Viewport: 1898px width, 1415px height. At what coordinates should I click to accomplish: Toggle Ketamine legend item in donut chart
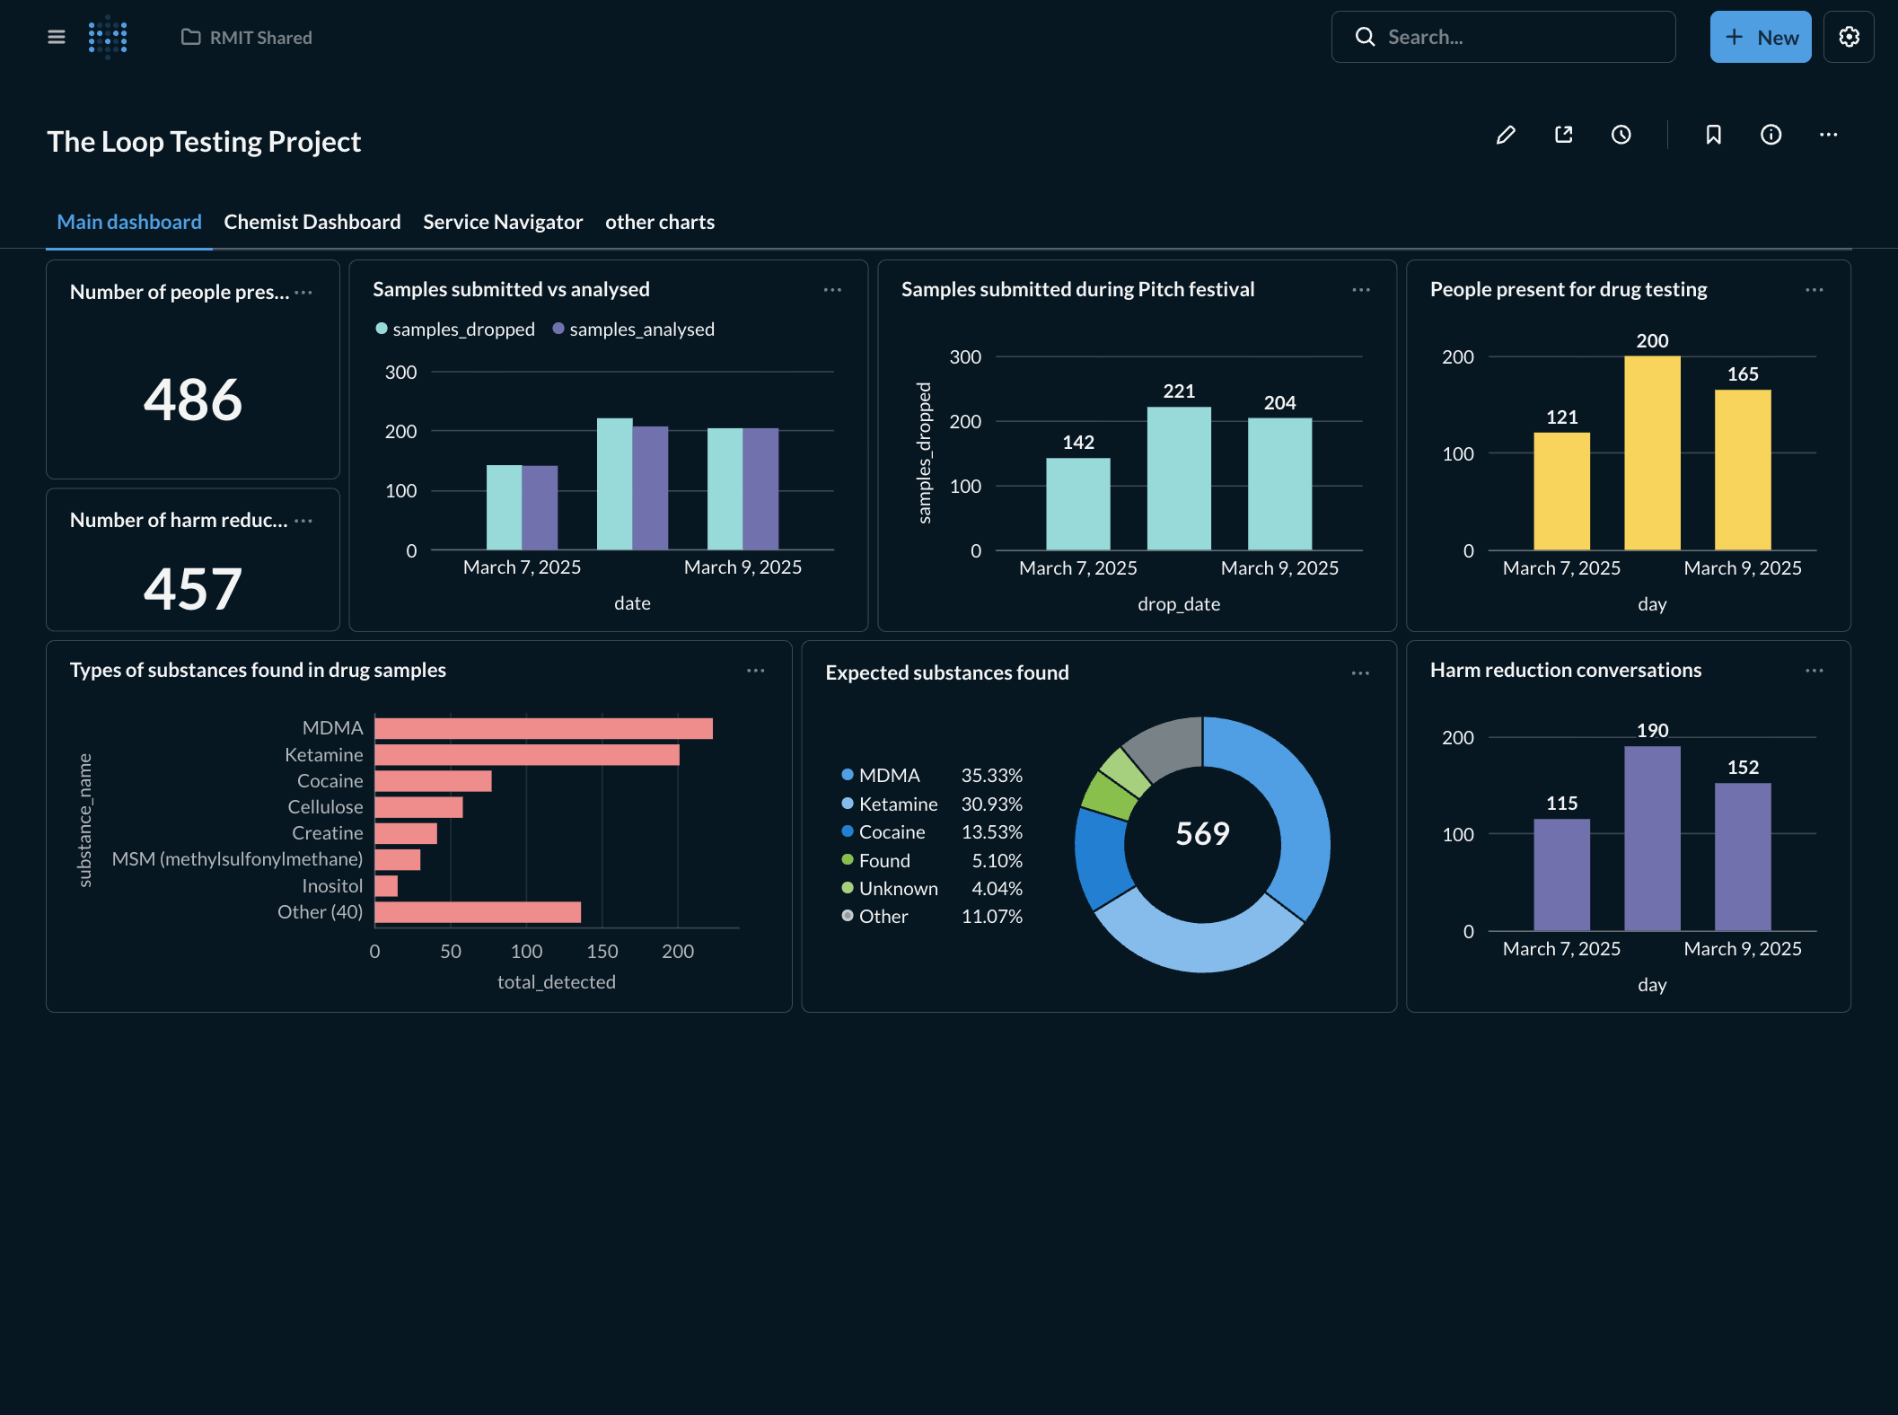[897, 804]
